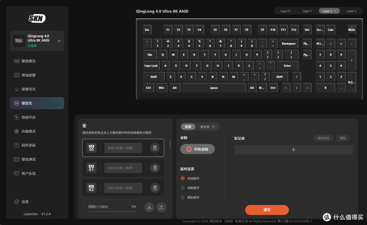This screenshot has width=367, height=225.
Task: Select the 键盘宏 macro page
Action: click(x=37, y=103)
